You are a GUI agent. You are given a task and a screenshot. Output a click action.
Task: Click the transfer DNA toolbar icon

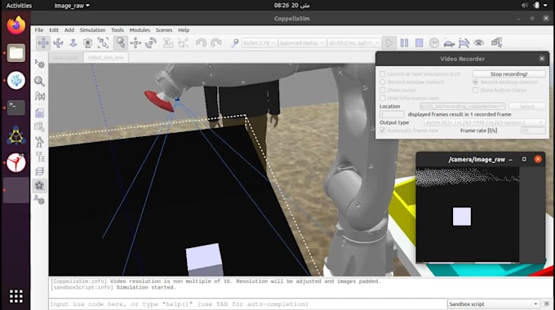click(x=183, y=42)
